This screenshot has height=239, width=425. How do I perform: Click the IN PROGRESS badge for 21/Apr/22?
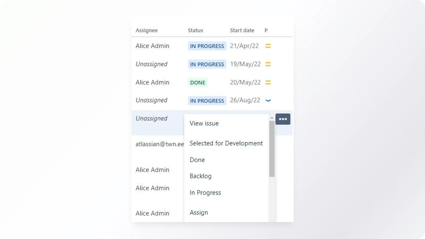[x=207, y=46]
